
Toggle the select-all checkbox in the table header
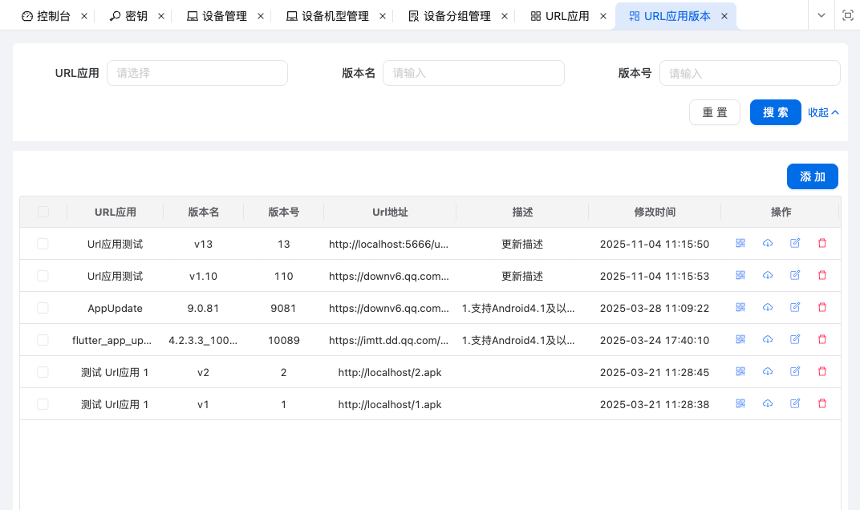coord(43,212)
